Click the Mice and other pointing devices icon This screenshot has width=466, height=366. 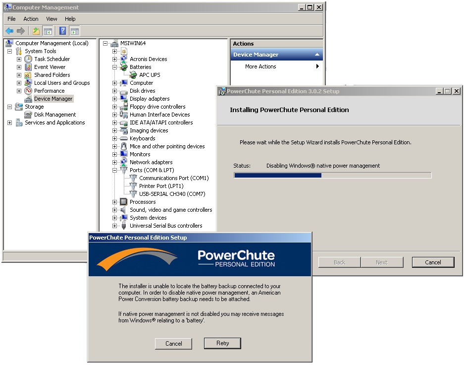pos(124,146)
